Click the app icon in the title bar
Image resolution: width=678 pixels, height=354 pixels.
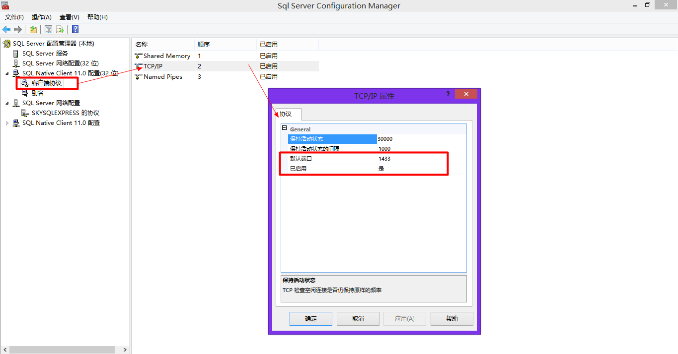[x=5, y=5]
